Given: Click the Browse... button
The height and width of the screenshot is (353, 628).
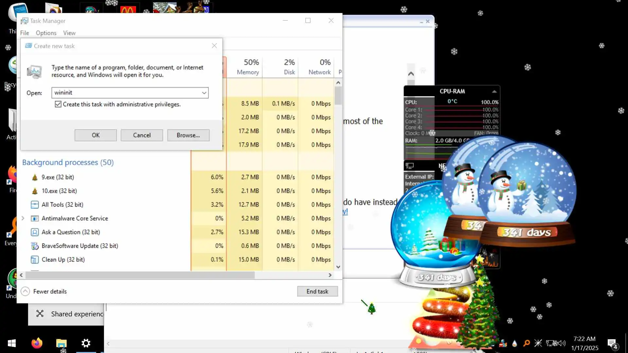Looking at the screenshot, I should [188, 135].
